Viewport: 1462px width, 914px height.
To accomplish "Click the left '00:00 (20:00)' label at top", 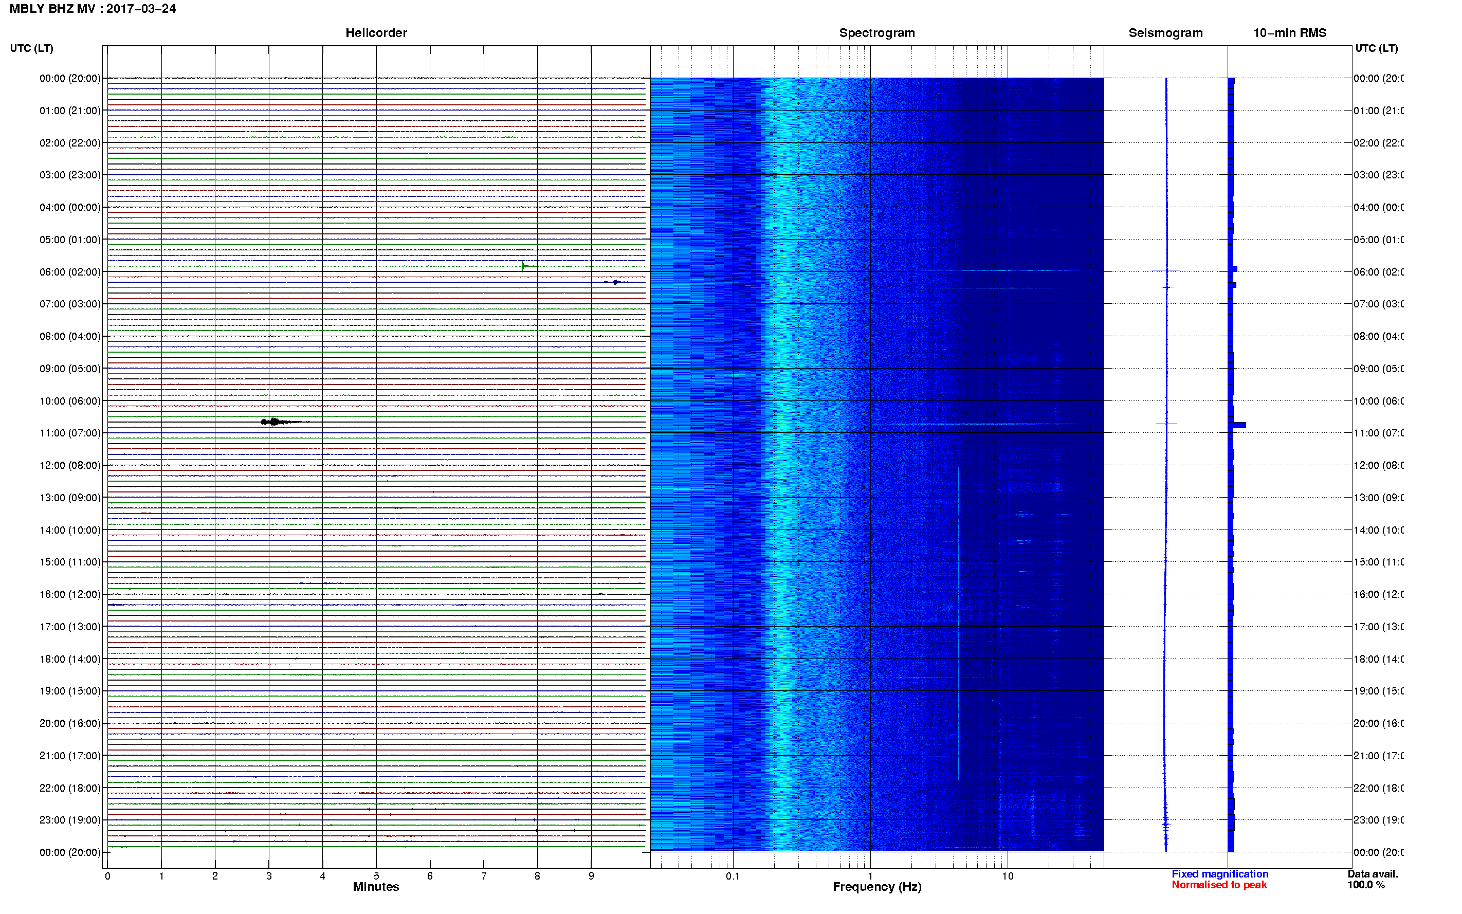I will tap(70, 78).
